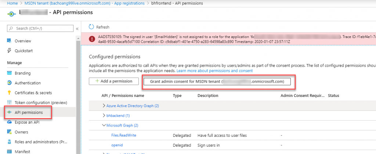The height and width of the screenshot is (154, 376).
Task: Open the Branding menu item
Action: click(x=22, y=73)
